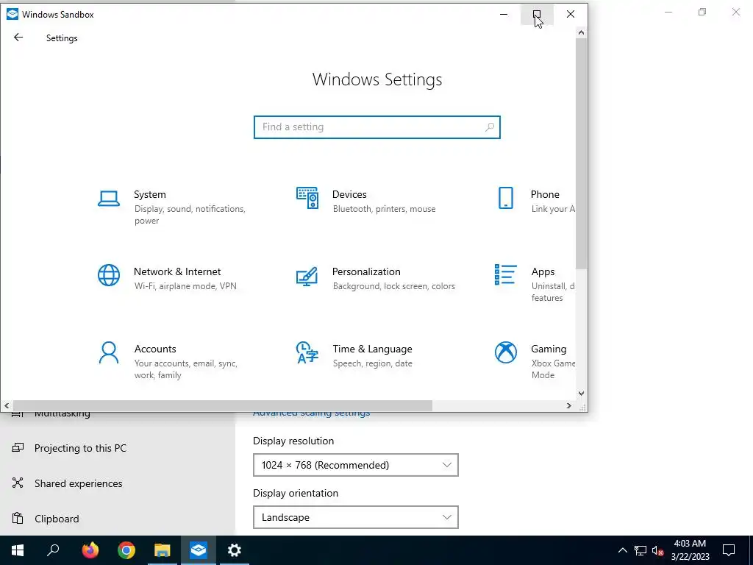Open the Phone settings icon
Image resolution: width=753 pixels, height=565 pixels.
[506, 198]
